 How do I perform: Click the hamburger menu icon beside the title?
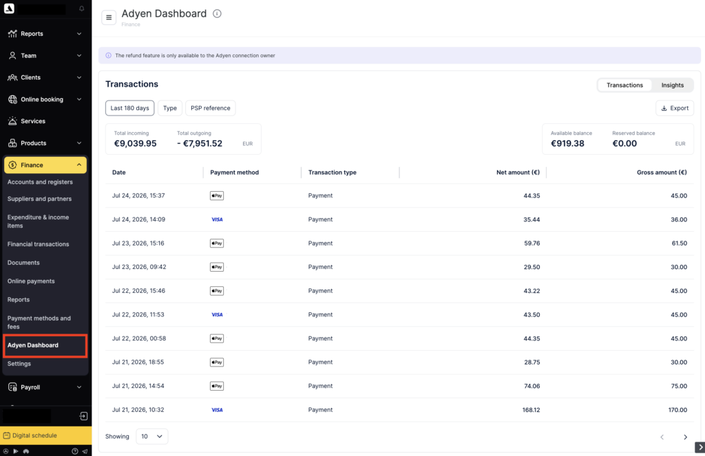tap(109, 17)
